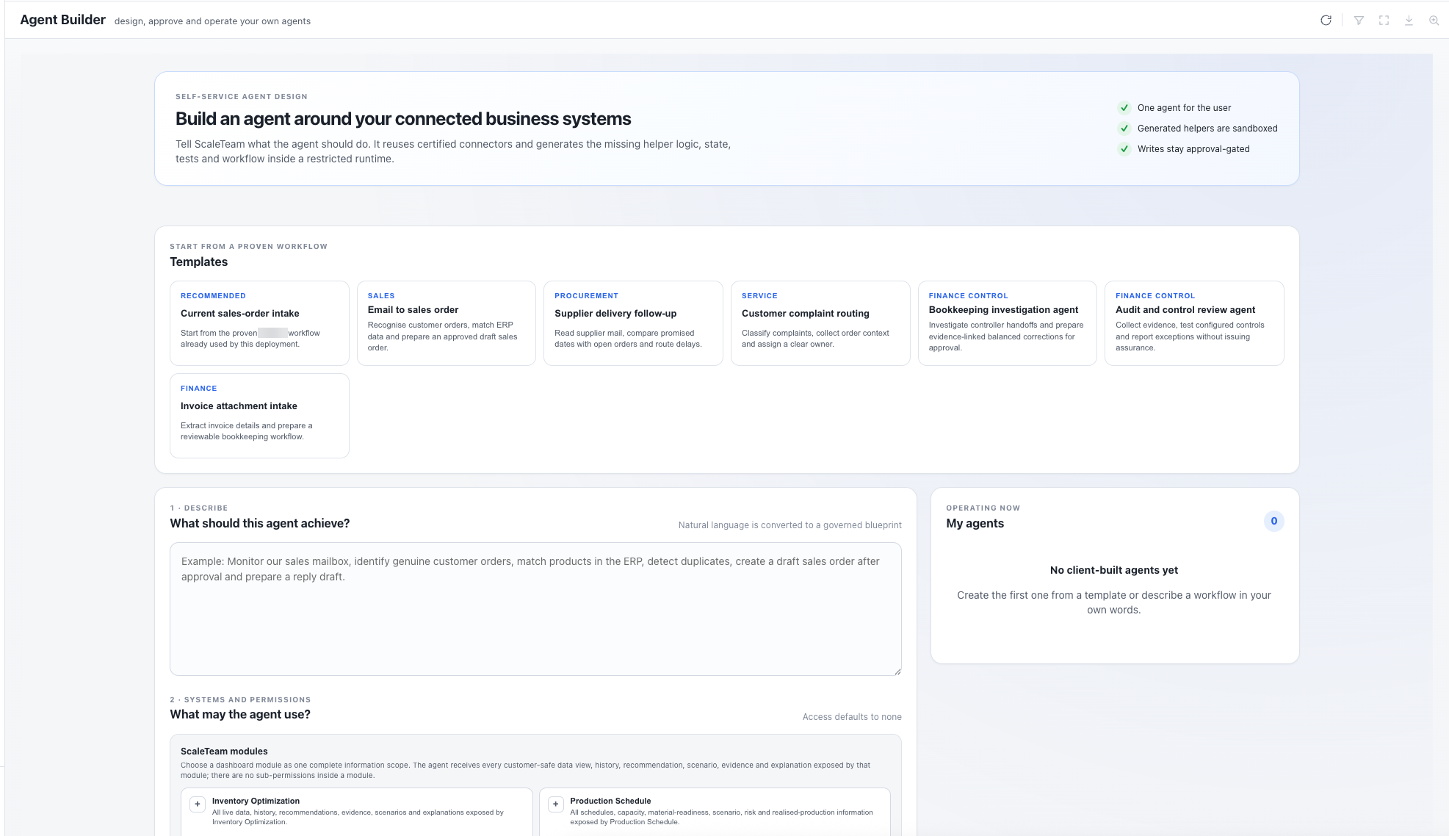The height and width of the screenshot is (836, 1449).
Task: Select the Invoice attachment intake template
Action: [259, 416]
